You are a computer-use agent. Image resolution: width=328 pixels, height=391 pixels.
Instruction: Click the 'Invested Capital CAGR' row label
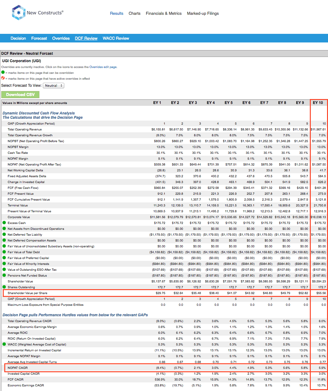[24, 374]
